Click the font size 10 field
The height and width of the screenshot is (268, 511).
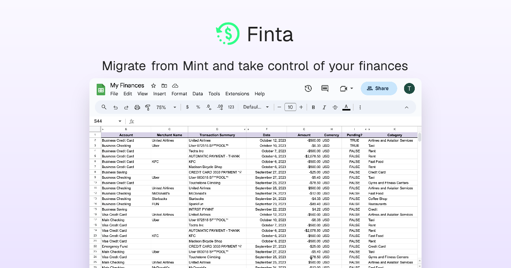290,107
